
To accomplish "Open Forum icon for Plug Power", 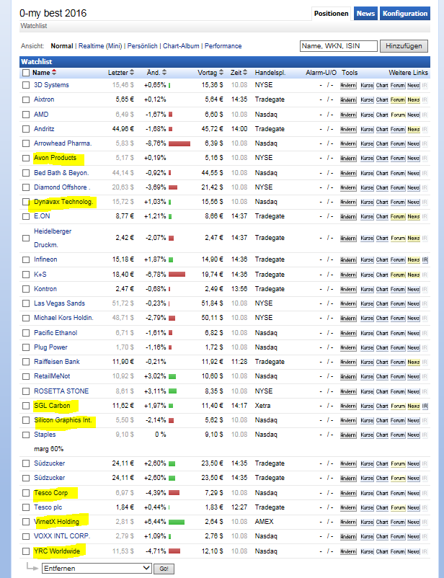I will [398, 347].
